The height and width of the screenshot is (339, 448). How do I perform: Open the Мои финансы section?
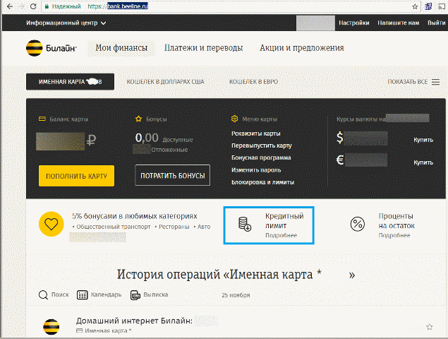[121, 48]
